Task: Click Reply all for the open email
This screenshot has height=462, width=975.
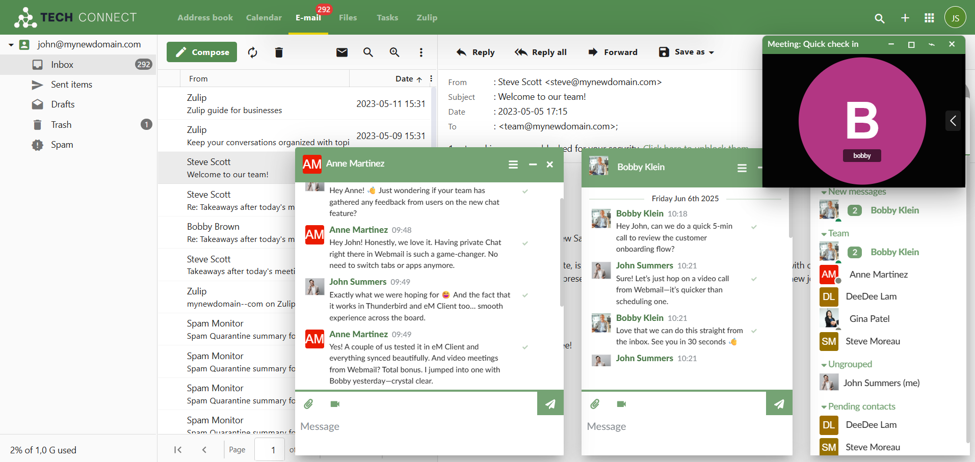Action: click(540, 52)
